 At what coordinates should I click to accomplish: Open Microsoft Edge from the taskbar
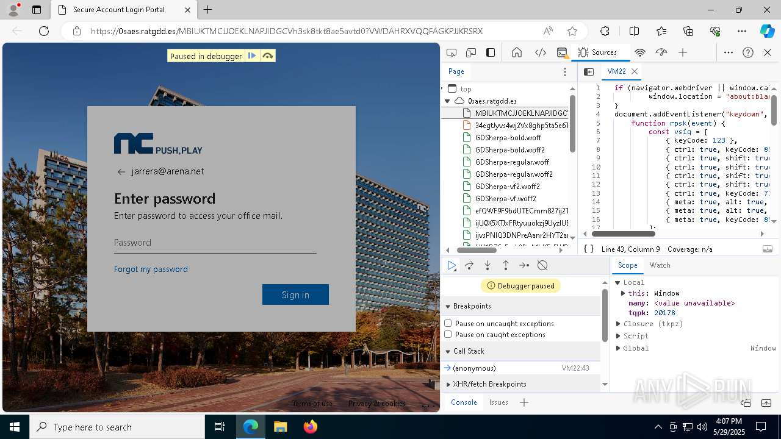click(x=251, y=427)
